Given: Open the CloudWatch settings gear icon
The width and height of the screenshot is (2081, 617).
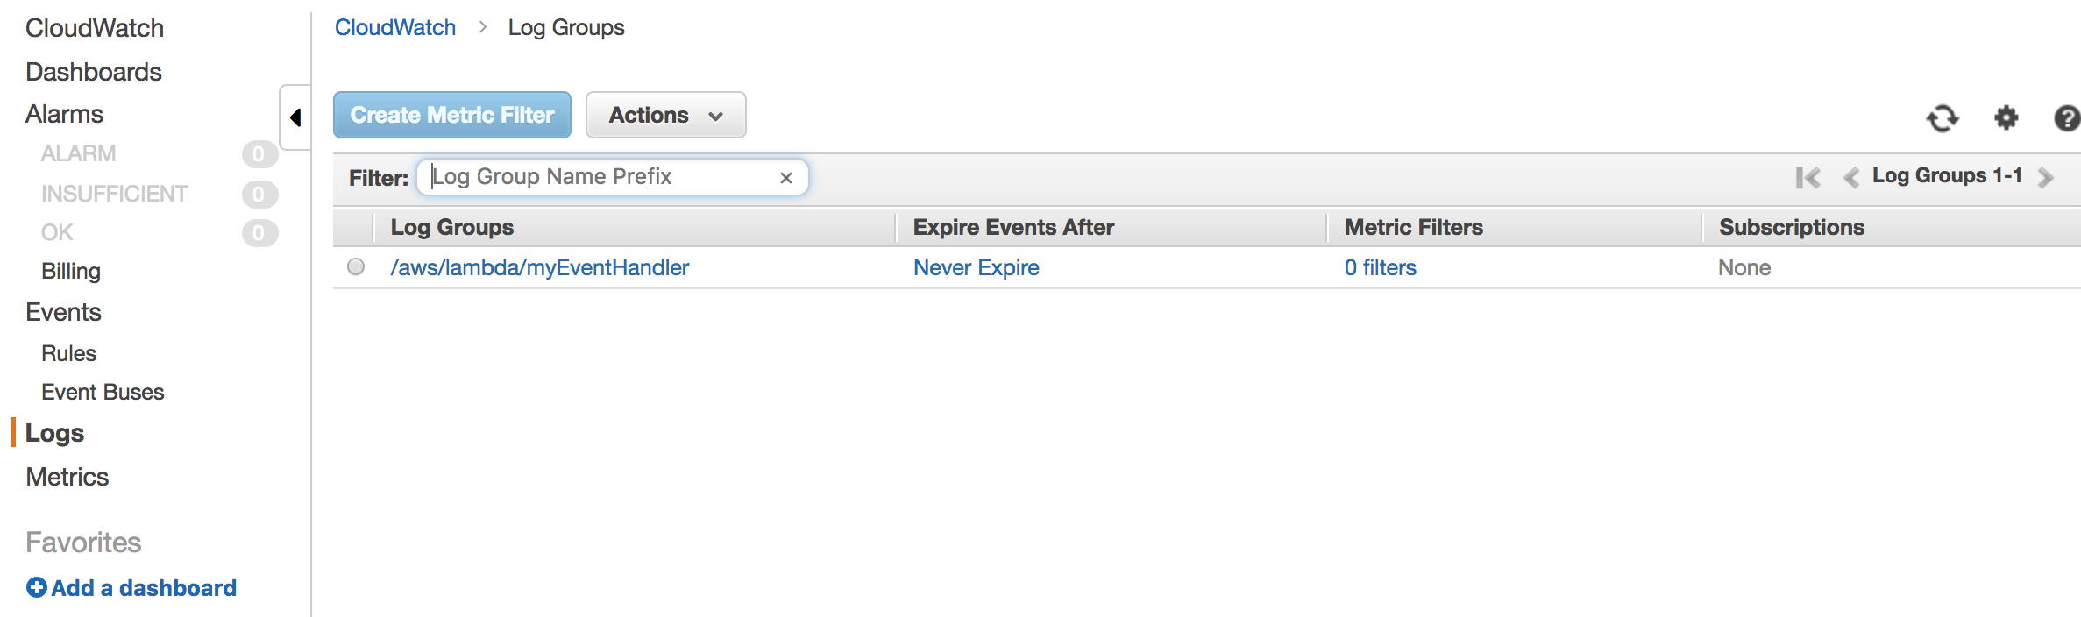Looking at the screenshot, I should pyautogui.click(x=2006, y=118).
